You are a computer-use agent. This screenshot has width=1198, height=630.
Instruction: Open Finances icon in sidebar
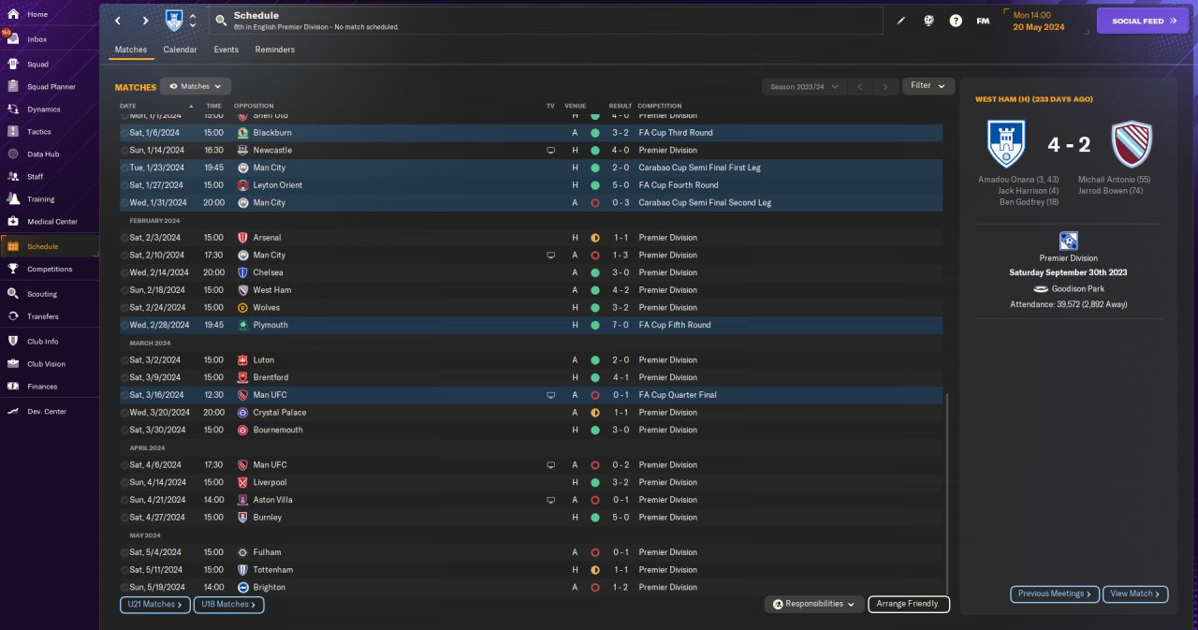(13, 387)
